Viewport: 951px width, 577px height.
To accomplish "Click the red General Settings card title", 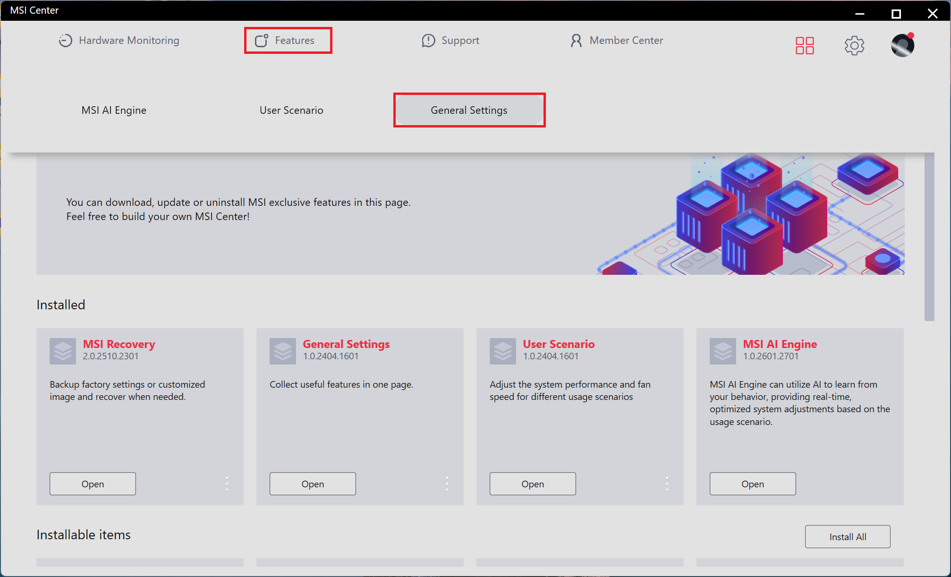I will click(346, 344).
